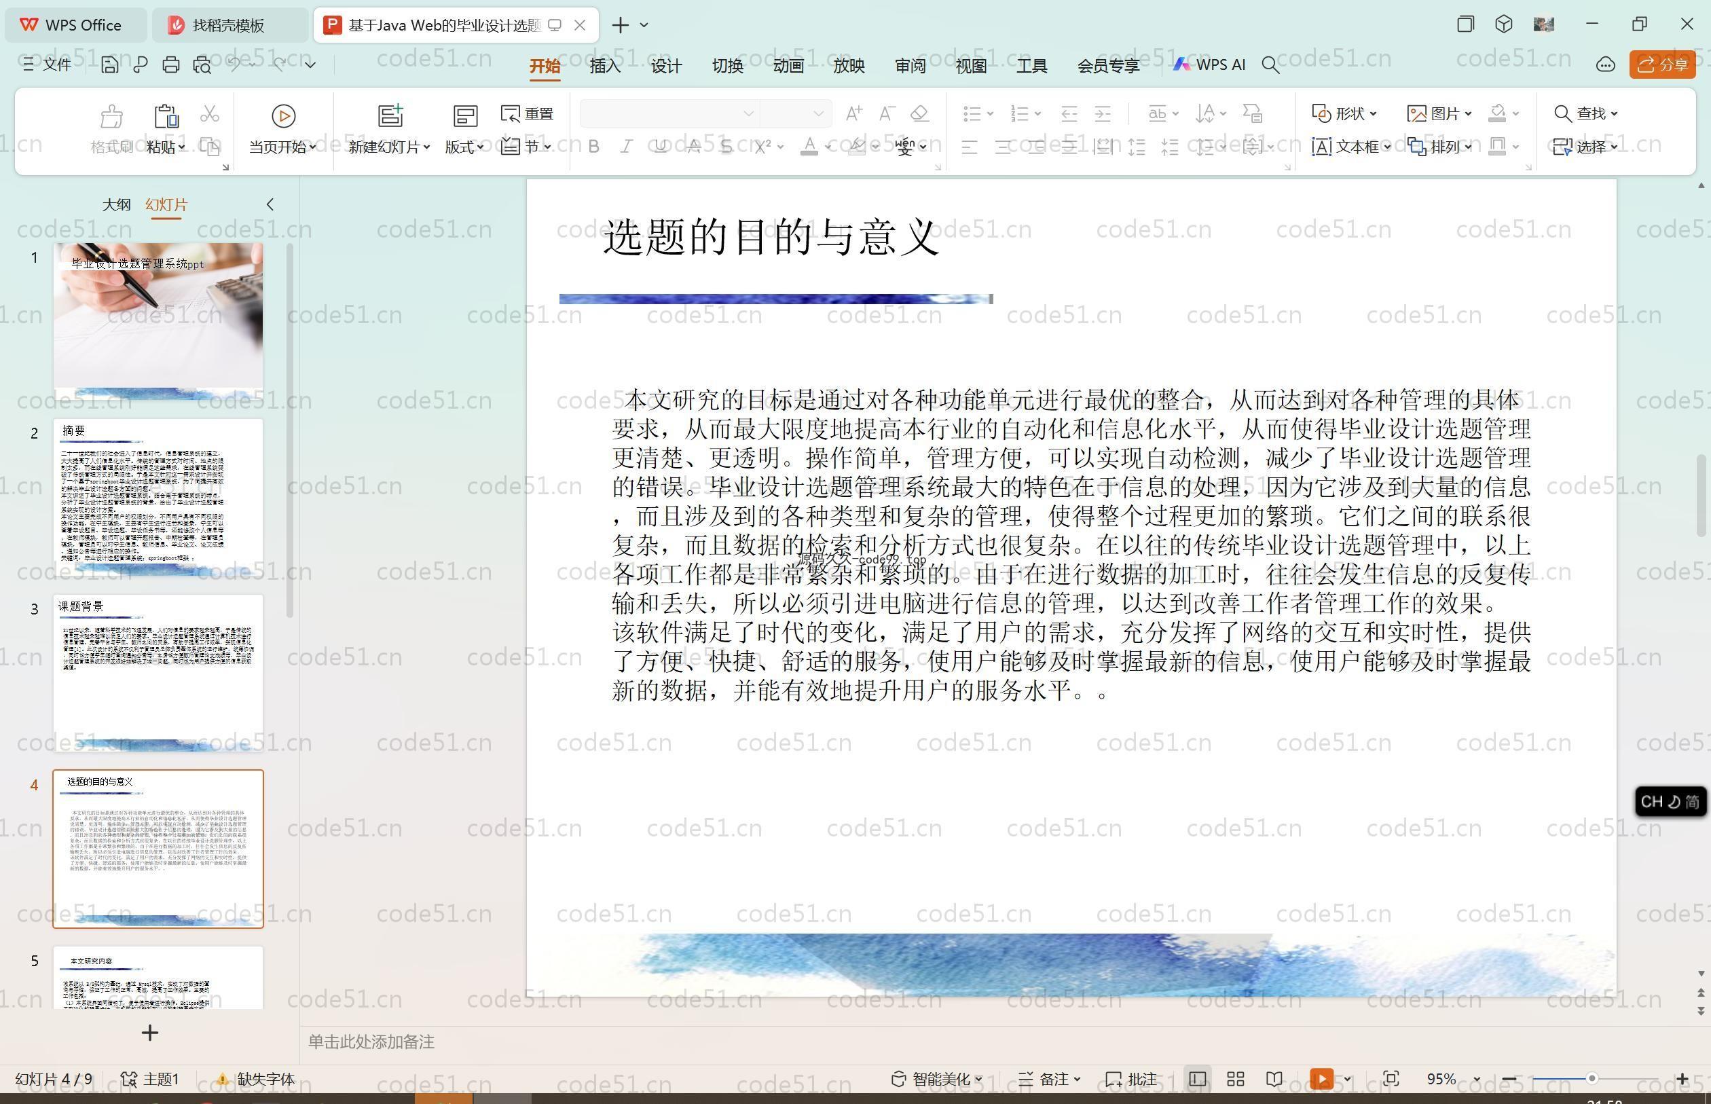Open the font size dropdown
Viewport: 1711px width, 1104px height.
point(818,113)
